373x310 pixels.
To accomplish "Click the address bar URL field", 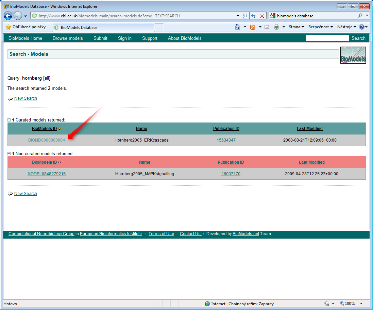I will tap(136, 16).
